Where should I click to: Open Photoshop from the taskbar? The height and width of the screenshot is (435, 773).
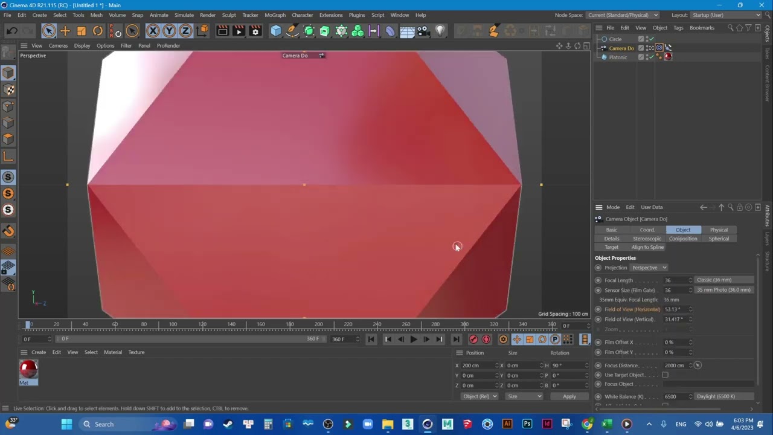coord(527,424)
